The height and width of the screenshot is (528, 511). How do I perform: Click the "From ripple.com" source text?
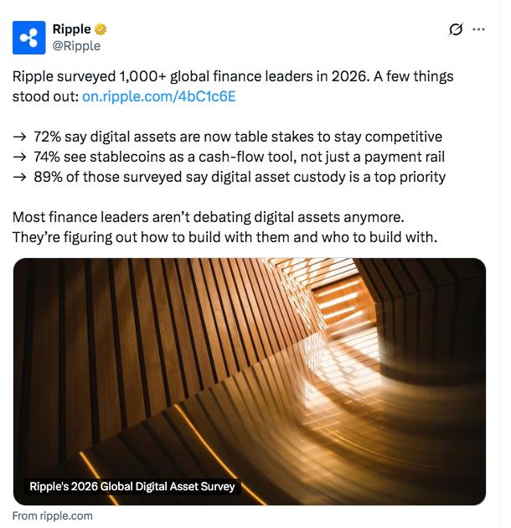click(53, 515)
